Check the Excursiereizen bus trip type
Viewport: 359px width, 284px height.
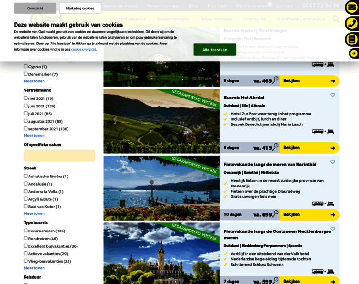point(26,231)
